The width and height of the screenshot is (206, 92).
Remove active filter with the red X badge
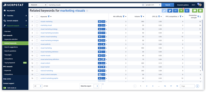tap(183, 9)
